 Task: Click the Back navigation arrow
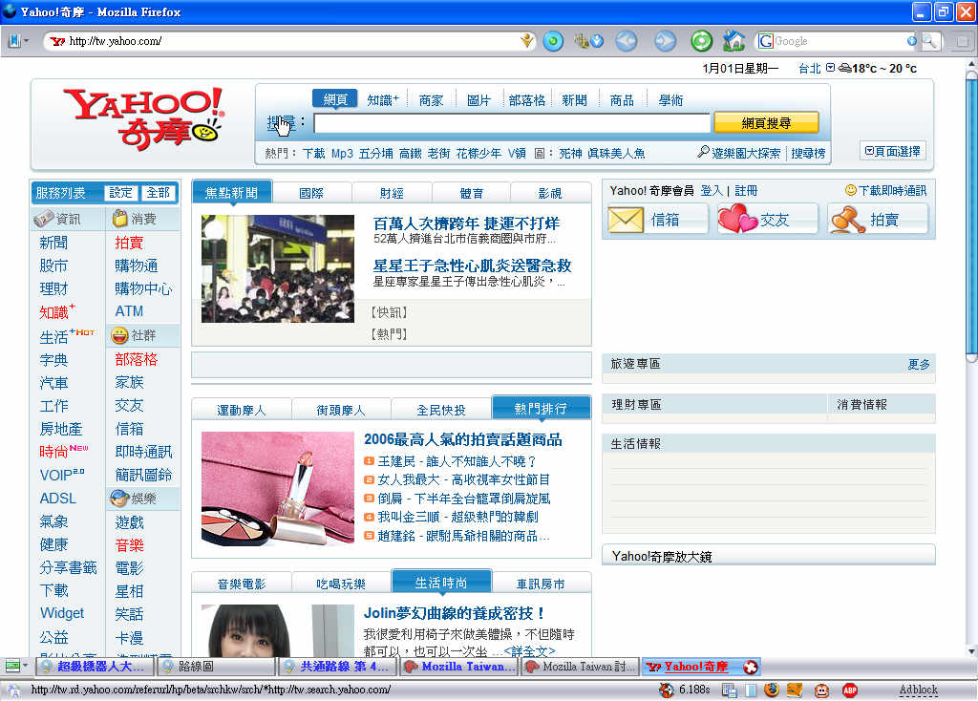[627, 41]
